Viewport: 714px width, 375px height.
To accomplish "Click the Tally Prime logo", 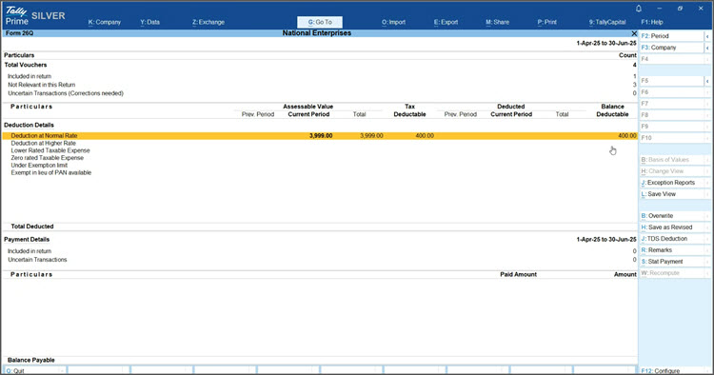I will [17, 15].
